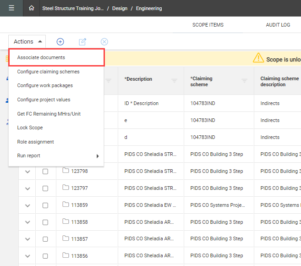The height and width of the screenshot is (266, 301).
Task: Choose Associate documents from Actions menu
Action: 41,58
